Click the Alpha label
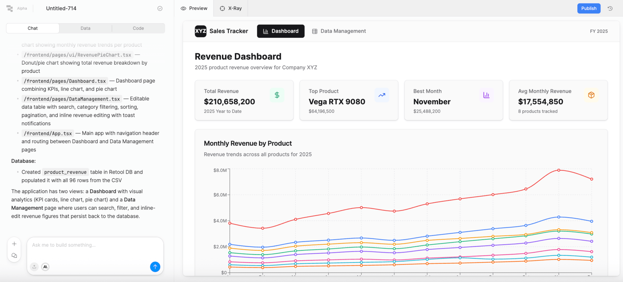Image resolution: width=623 pixels, height=282 pixels. [x=22, y=8]
